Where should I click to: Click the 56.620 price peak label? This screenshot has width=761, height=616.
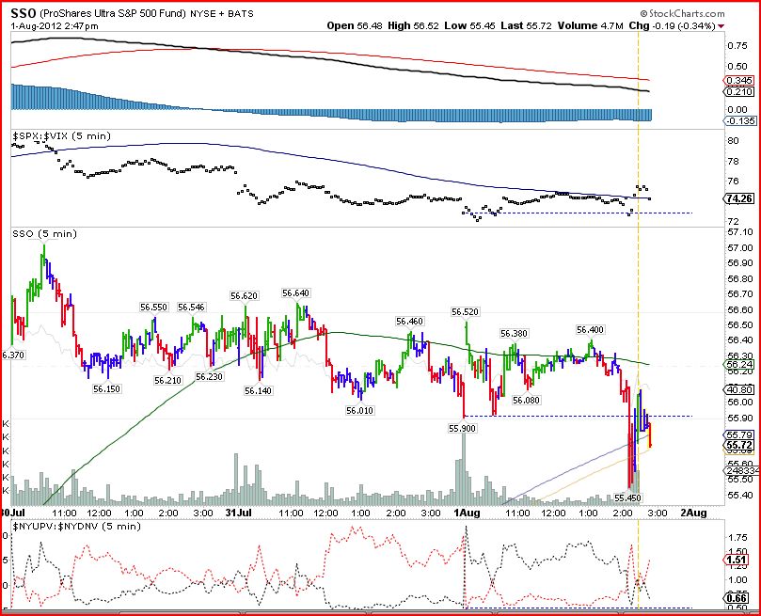click(x=245, y=296)
